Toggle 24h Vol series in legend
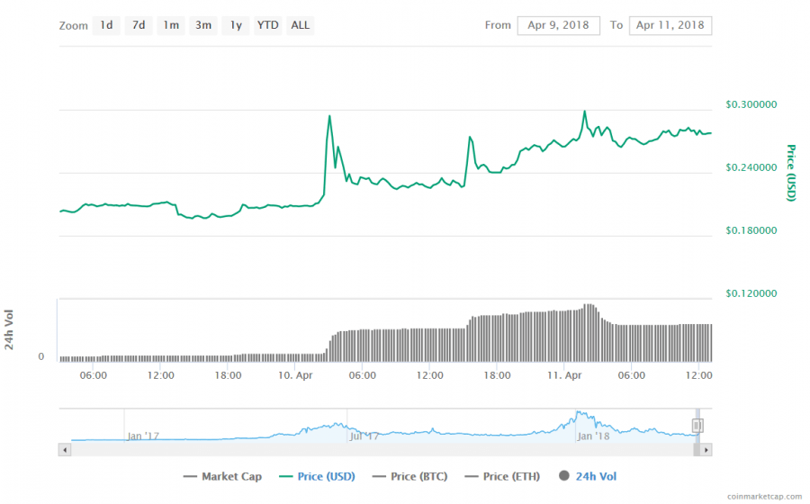The image size is (810, 504). click(x=588, y=476)
